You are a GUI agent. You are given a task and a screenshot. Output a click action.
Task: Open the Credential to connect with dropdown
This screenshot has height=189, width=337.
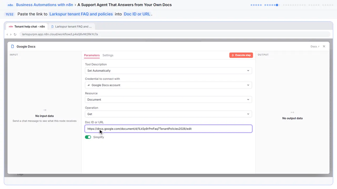click(x=168, y=85)
